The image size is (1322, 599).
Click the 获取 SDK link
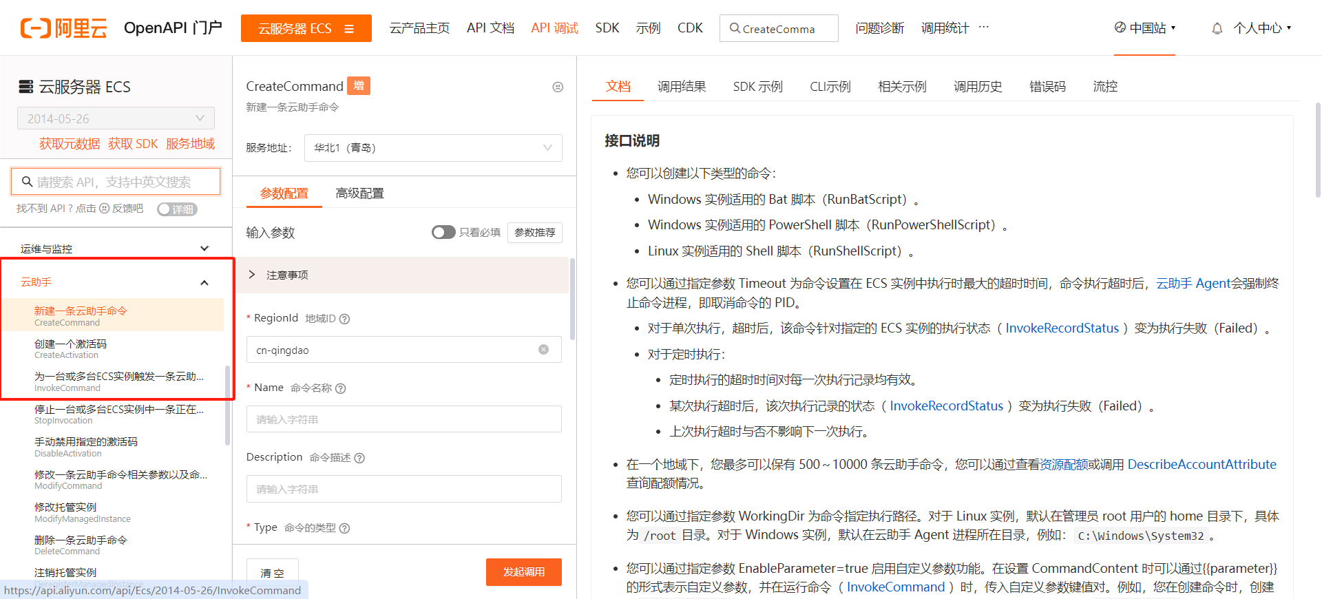tap(133, 144)
